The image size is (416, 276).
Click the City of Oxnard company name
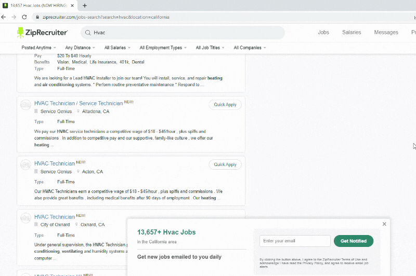(x=55, y=225)
